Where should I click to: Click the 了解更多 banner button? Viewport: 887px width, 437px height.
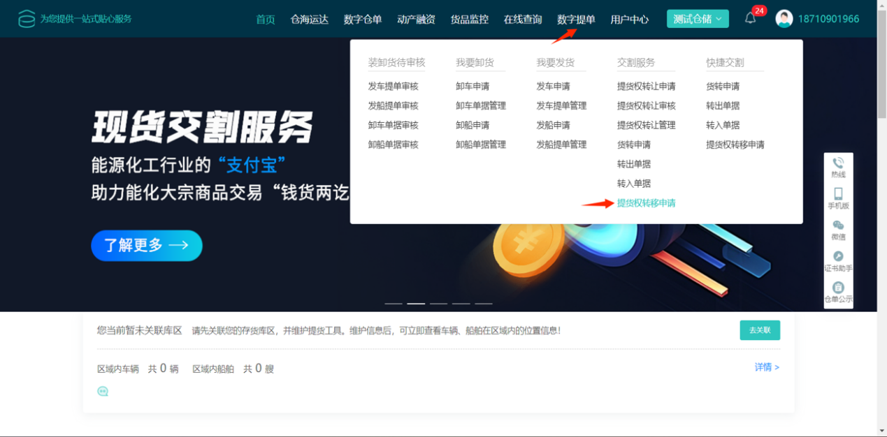(147, 246)
